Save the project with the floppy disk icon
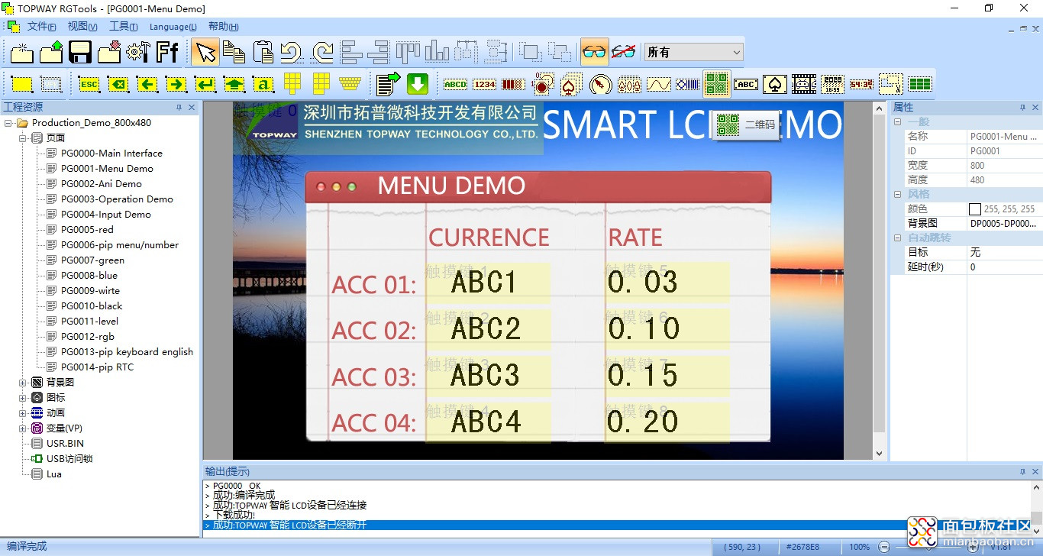 coord(80,52)
